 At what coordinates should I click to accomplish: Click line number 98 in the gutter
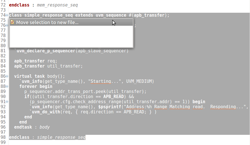coord(3,137)
